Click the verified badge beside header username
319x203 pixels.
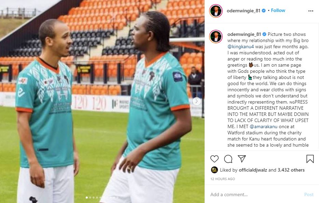point(264,11)
